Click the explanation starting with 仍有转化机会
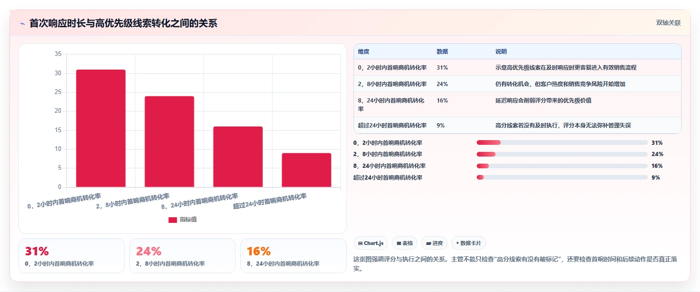This screenshot has width=700, height=292. (560, 84)
